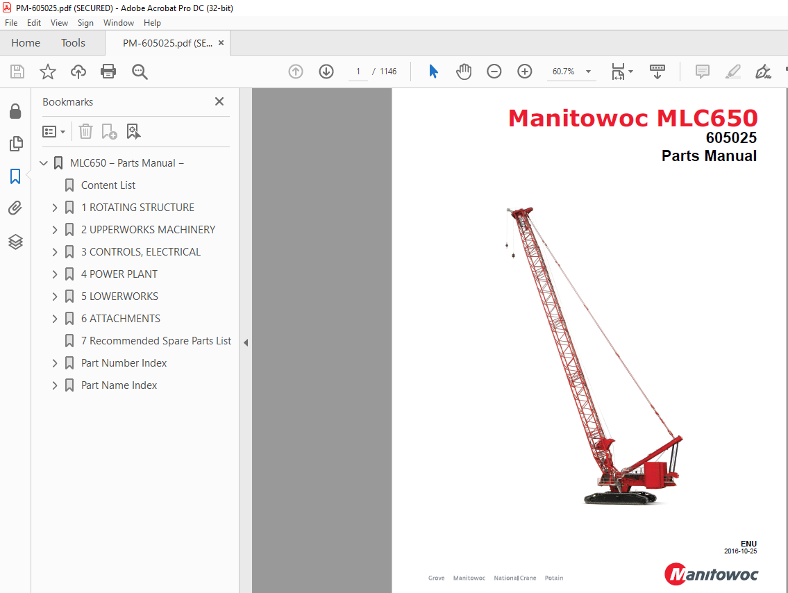Expand 6 ATTACHMENTS bookmark
The width and height of the screenshot is (788, 593).
tap(55, 319)
